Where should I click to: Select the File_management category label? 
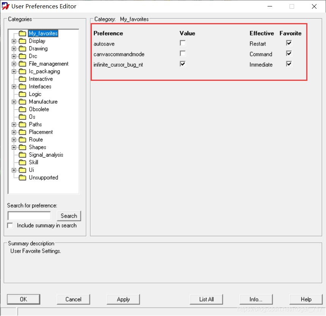click(x=49, y=64)
